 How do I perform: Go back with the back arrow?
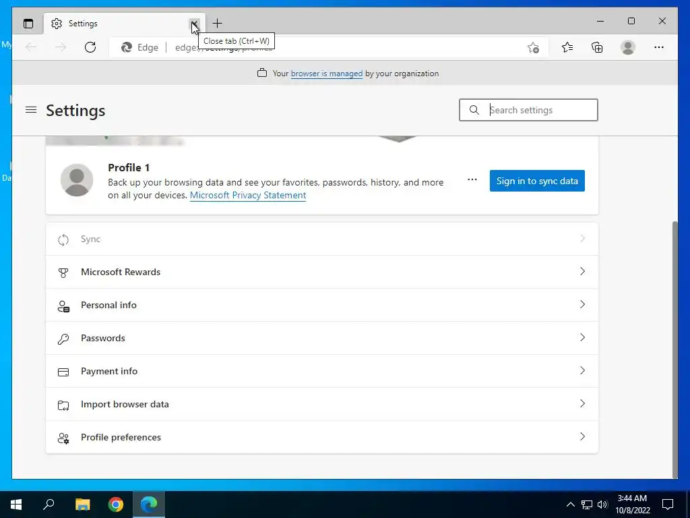(x=31, y=47)
